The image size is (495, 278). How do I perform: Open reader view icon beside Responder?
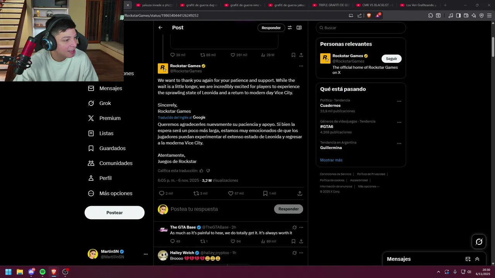coord(299,27)
